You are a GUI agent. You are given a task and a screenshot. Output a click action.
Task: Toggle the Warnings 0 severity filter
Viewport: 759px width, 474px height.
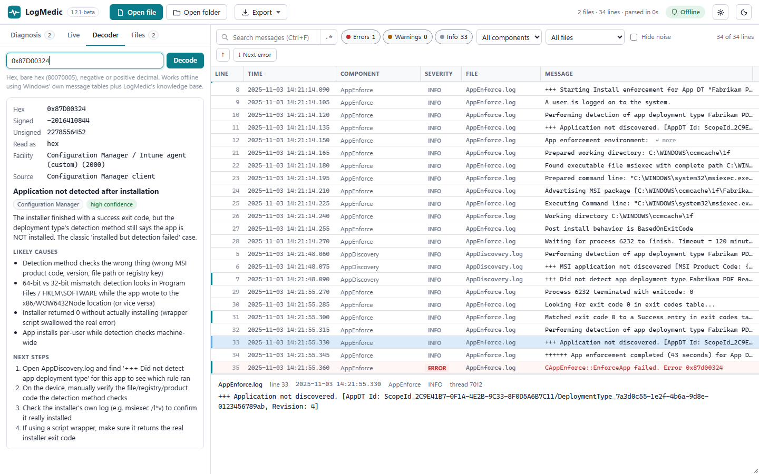pyautogui.click(x=407, y=37)
